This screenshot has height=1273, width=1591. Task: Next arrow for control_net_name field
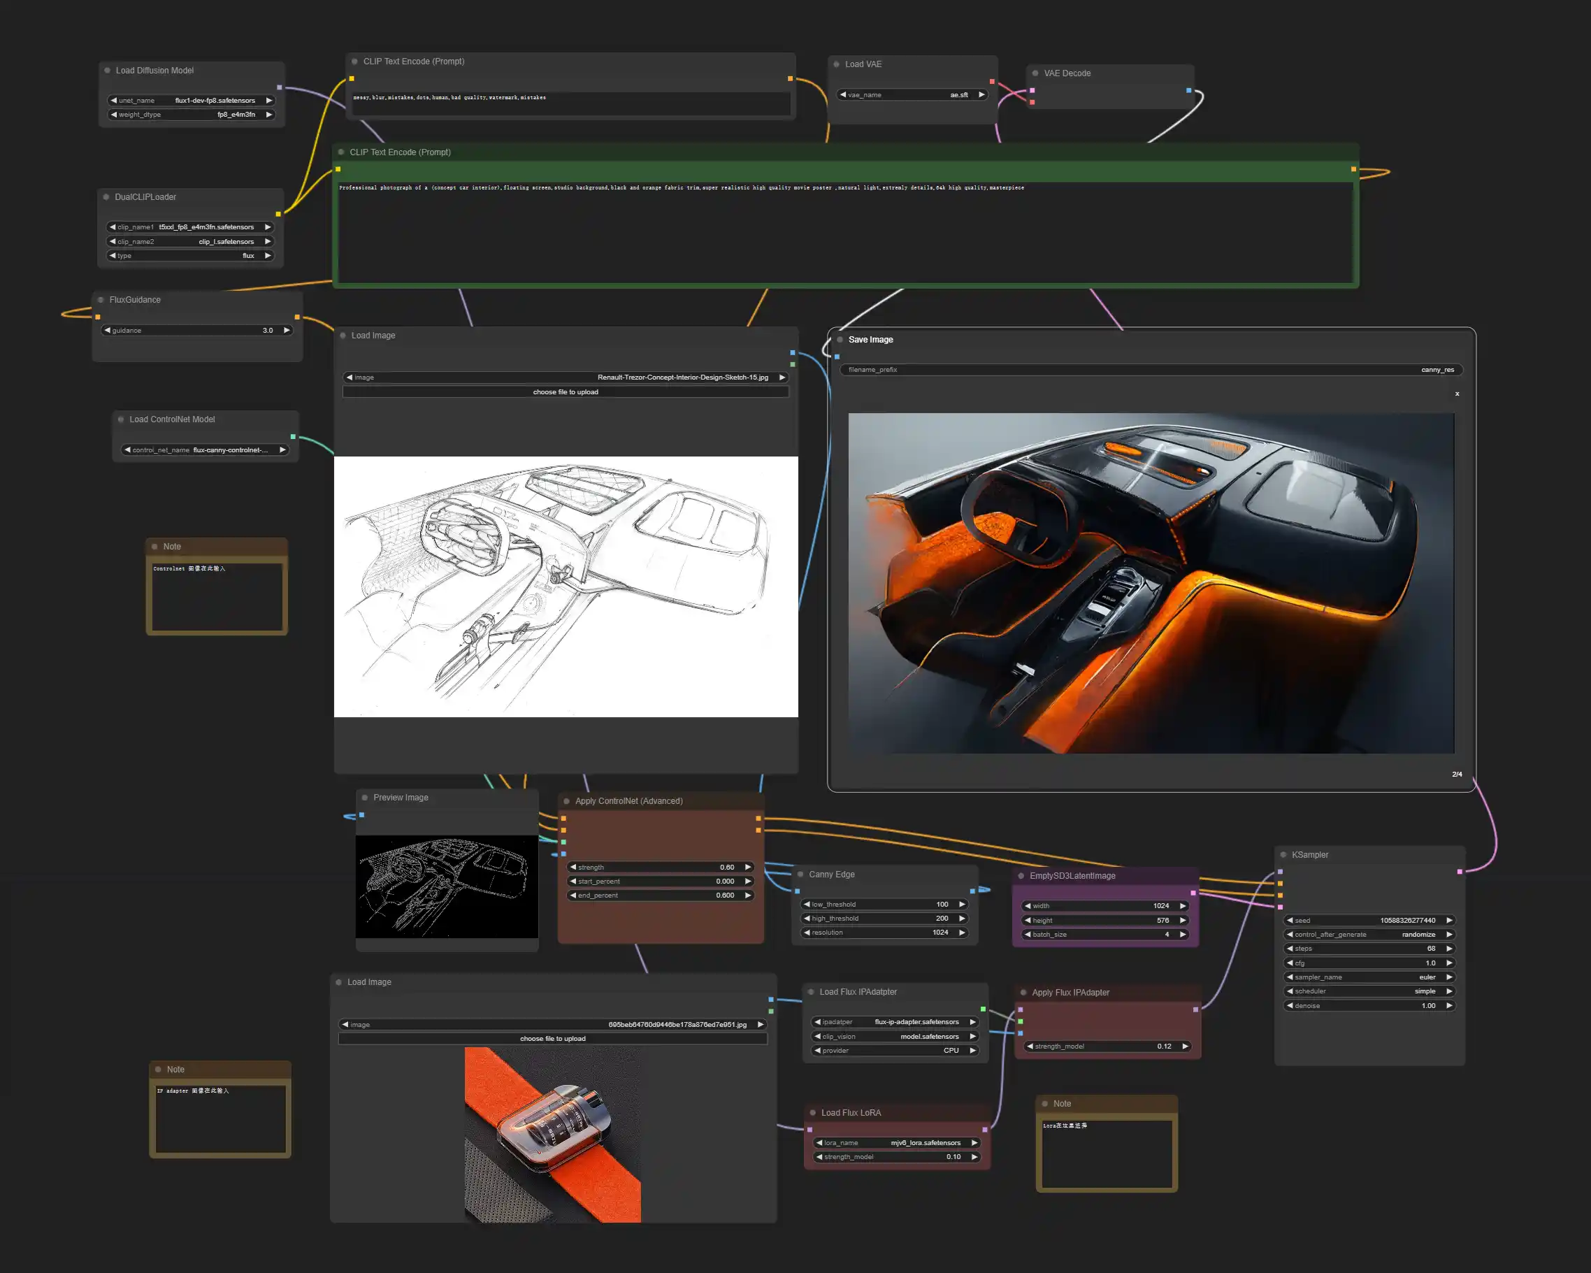(x=282, y=449)
